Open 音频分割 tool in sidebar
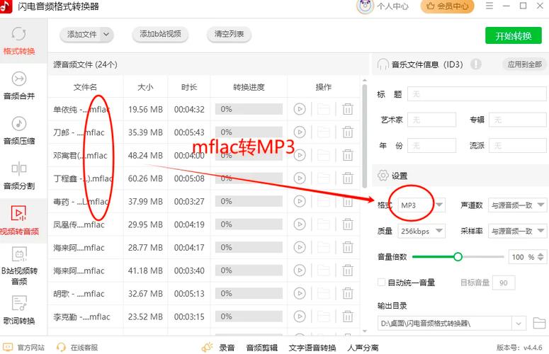Screen dimensions: 549x354 click(x=19, y=175)
